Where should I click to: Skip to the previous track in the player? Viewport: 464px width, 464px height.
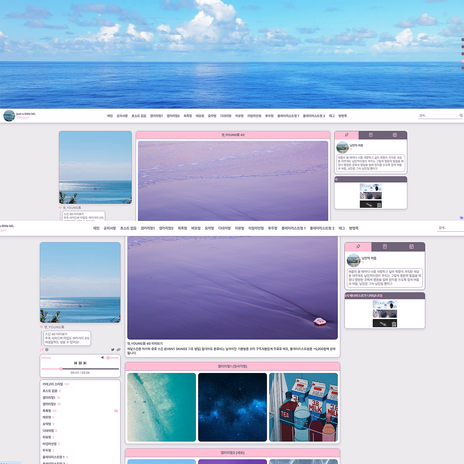click(x=76, y=363)
